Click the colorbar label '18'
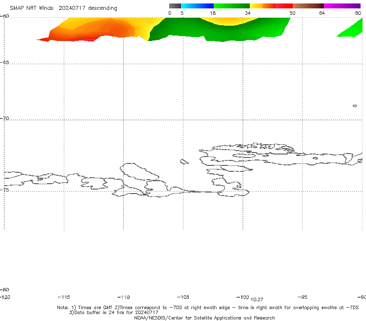This screenshot has height=321, width=366. pos(213,13)
